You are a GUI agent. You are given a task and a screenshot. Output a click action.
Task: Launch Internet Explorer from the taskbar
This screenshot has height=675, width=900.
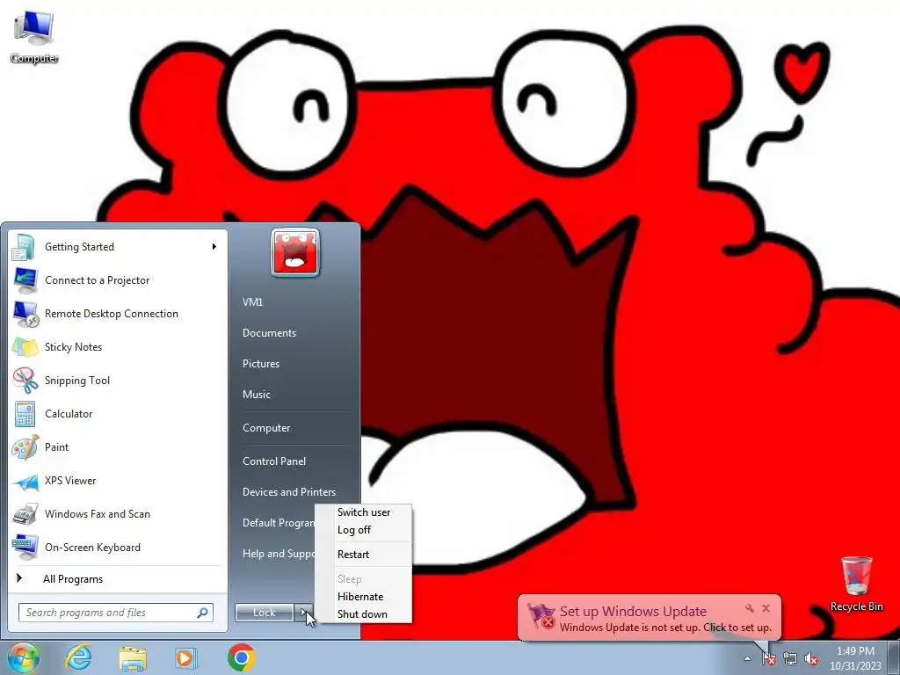[x=78, y=657]
